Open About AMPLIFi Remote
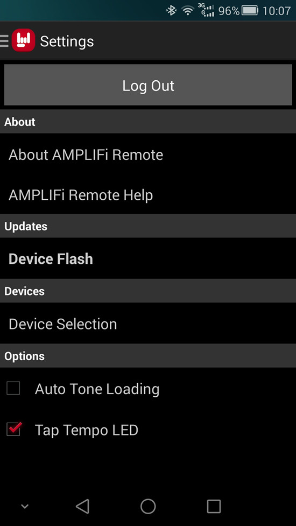The width and height of the screenshot is (296, 526). (148, 155)
